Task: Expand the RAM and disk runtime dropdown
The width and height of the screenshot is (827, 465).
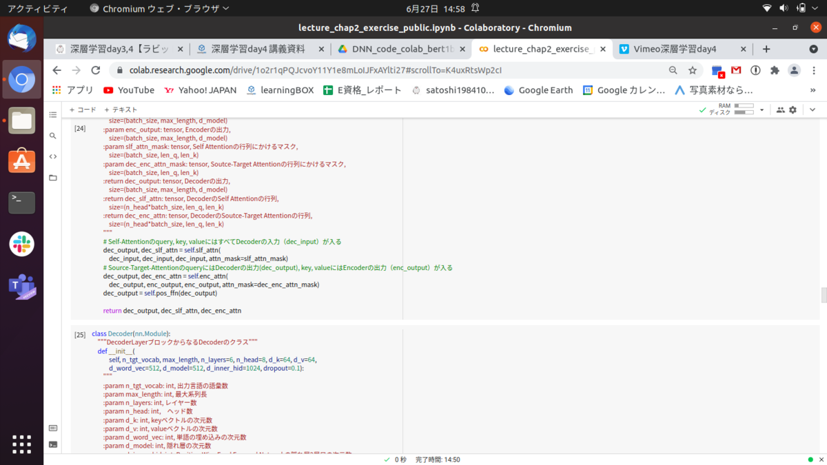Action: pyautogui.click(x=762, y=110)
